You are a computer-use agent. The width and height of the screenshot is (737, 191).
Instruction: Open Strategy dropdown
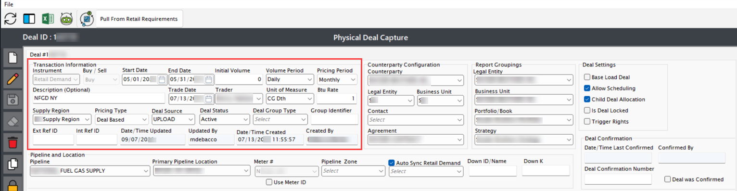coord(523,139)
